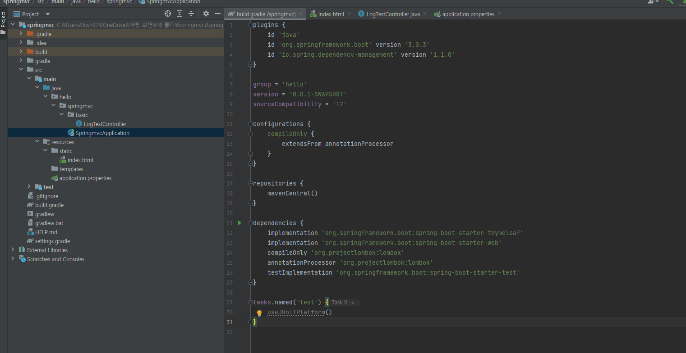Hide the Project panel with minus icon
The height and width of the screenshot is (353, 686).
click(x=218, y=14)
